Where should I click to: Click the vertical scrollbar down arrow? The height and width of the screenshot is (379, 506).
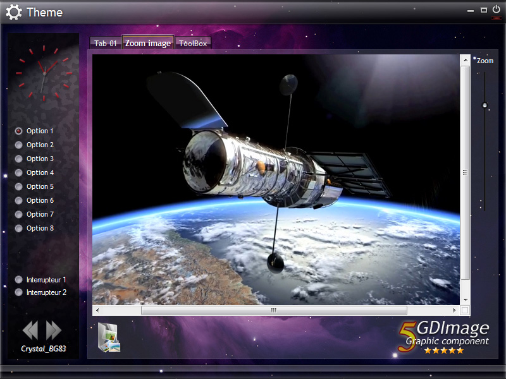coord(465,299)
